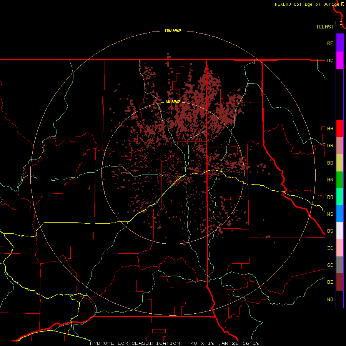Pick the HR green legend swatch
Viewport: 346px width, 346px height.
[339, 180]
